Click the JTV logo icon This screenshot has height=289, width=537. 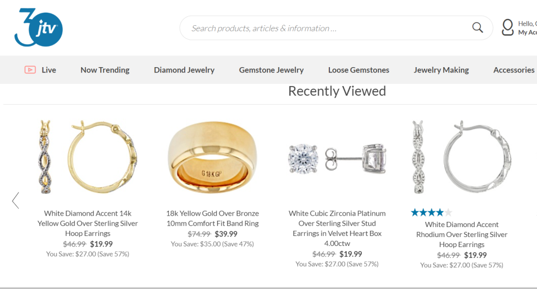(x=38, y=27)
